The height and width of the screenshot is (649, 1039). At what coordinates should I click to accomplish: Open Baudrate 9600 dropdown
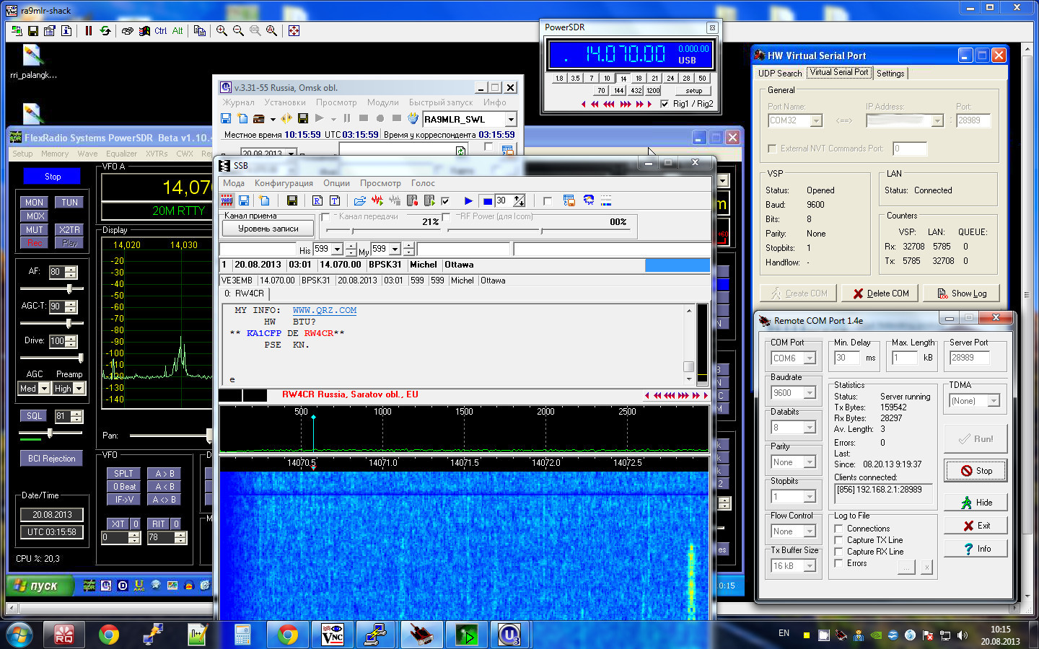point(810,393)
